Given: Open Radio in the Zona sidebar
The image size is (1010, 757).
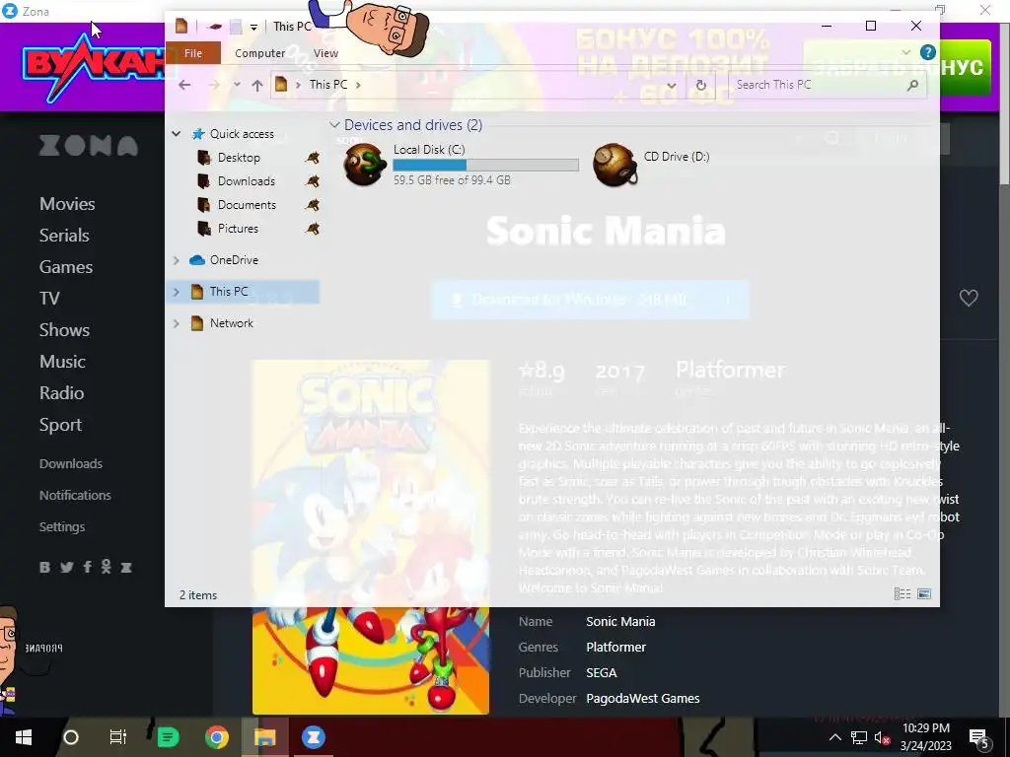Looking at the screenshot, I should pyautogui.click(x=61, y=393).
